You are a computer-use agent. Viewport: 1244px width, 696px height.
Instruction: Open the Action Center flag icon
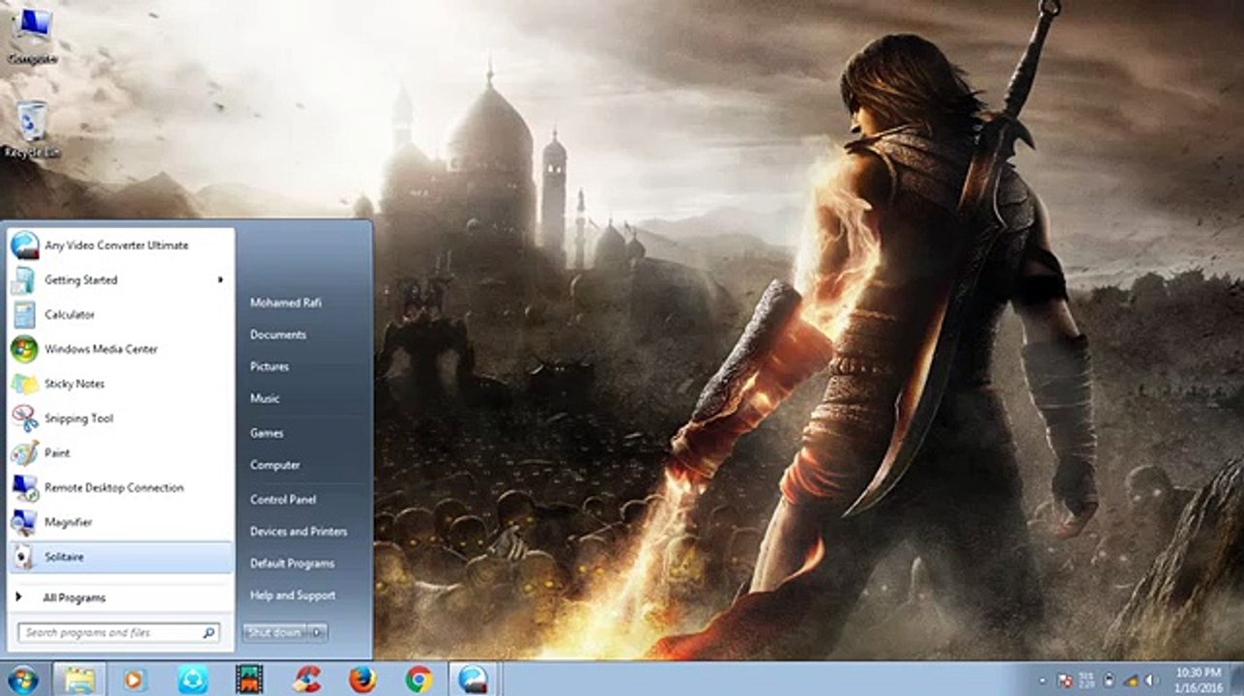(1066, 681)
